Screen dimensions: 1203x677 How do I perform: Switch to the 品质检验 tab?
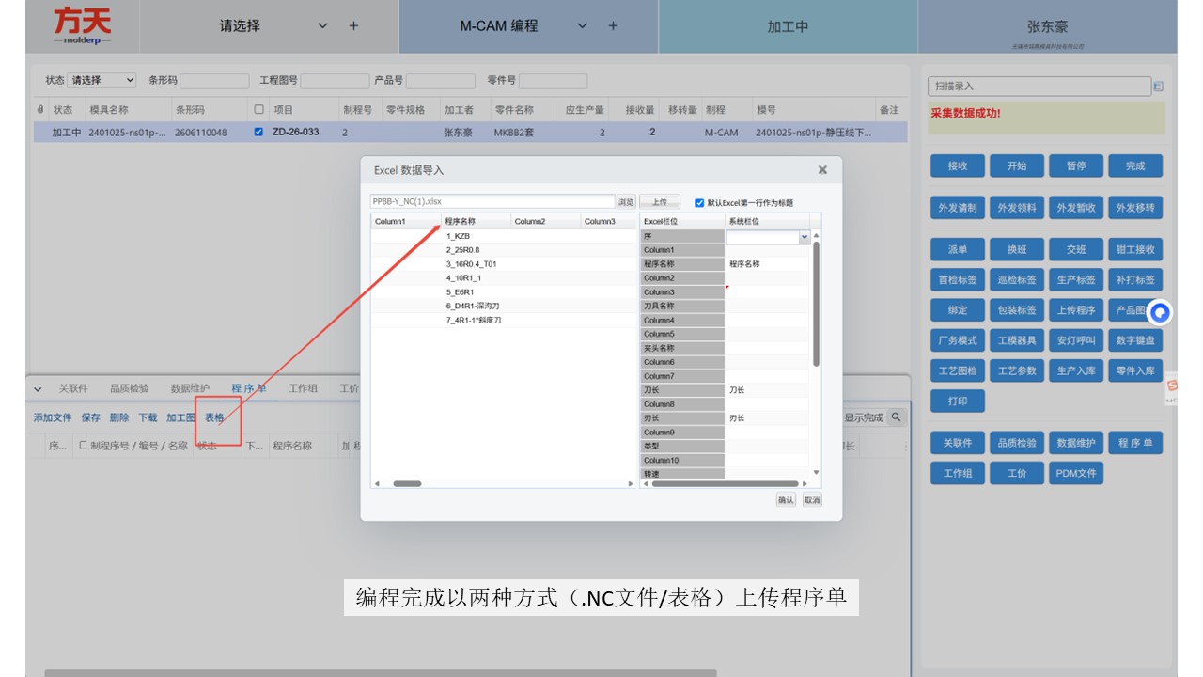[129, 388]
